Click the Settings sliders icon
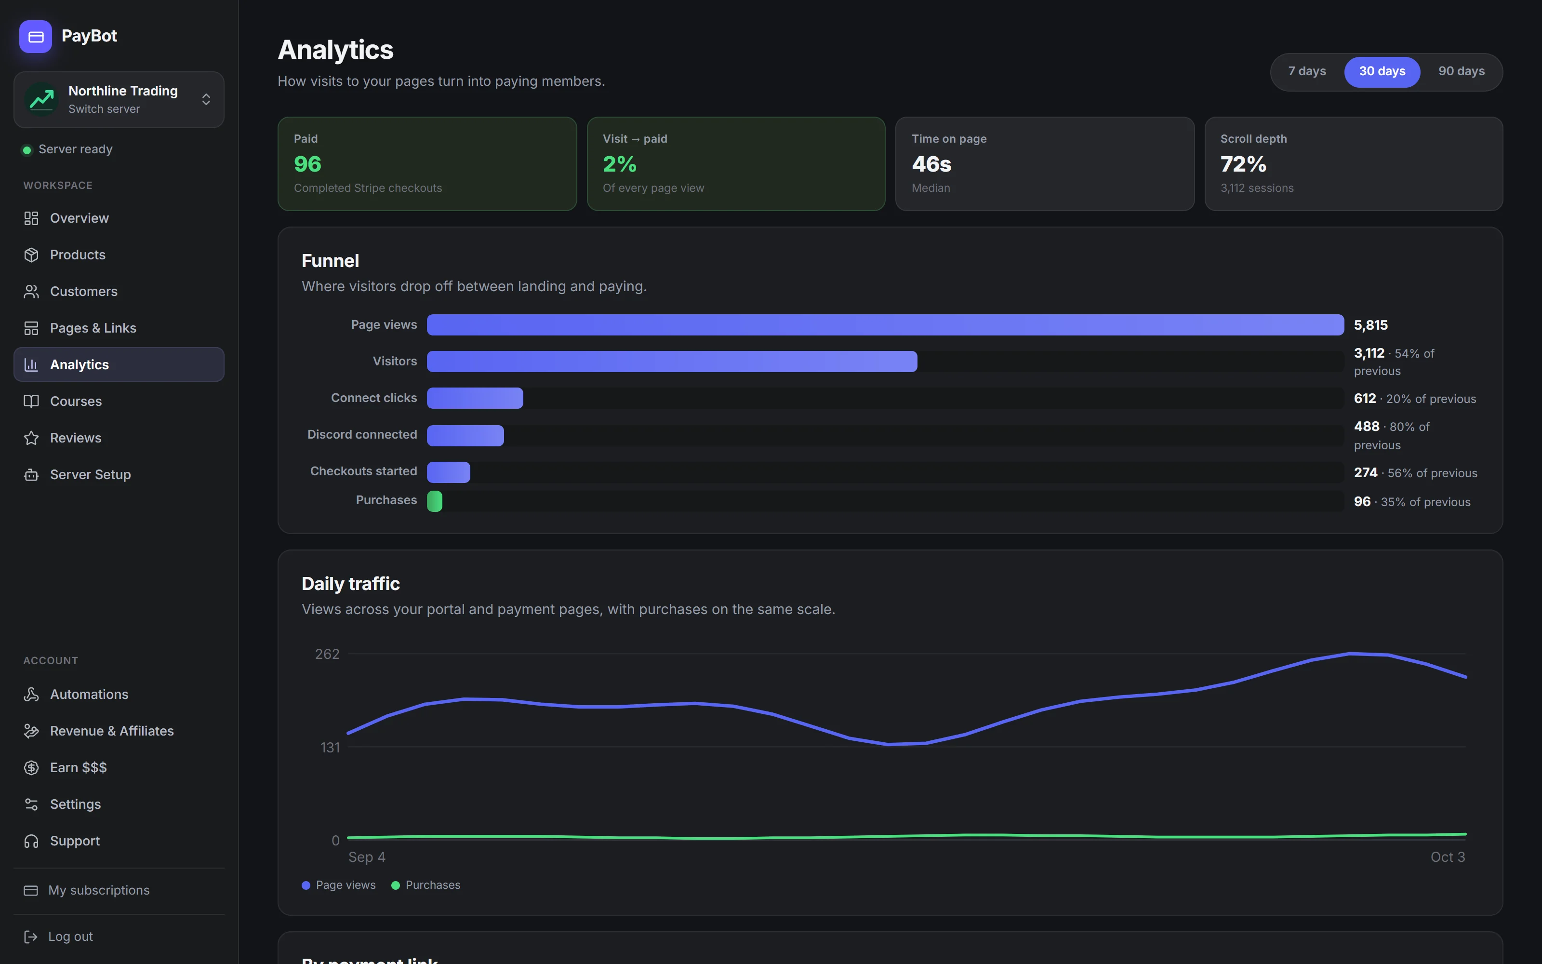 click(x=31, y=804)
